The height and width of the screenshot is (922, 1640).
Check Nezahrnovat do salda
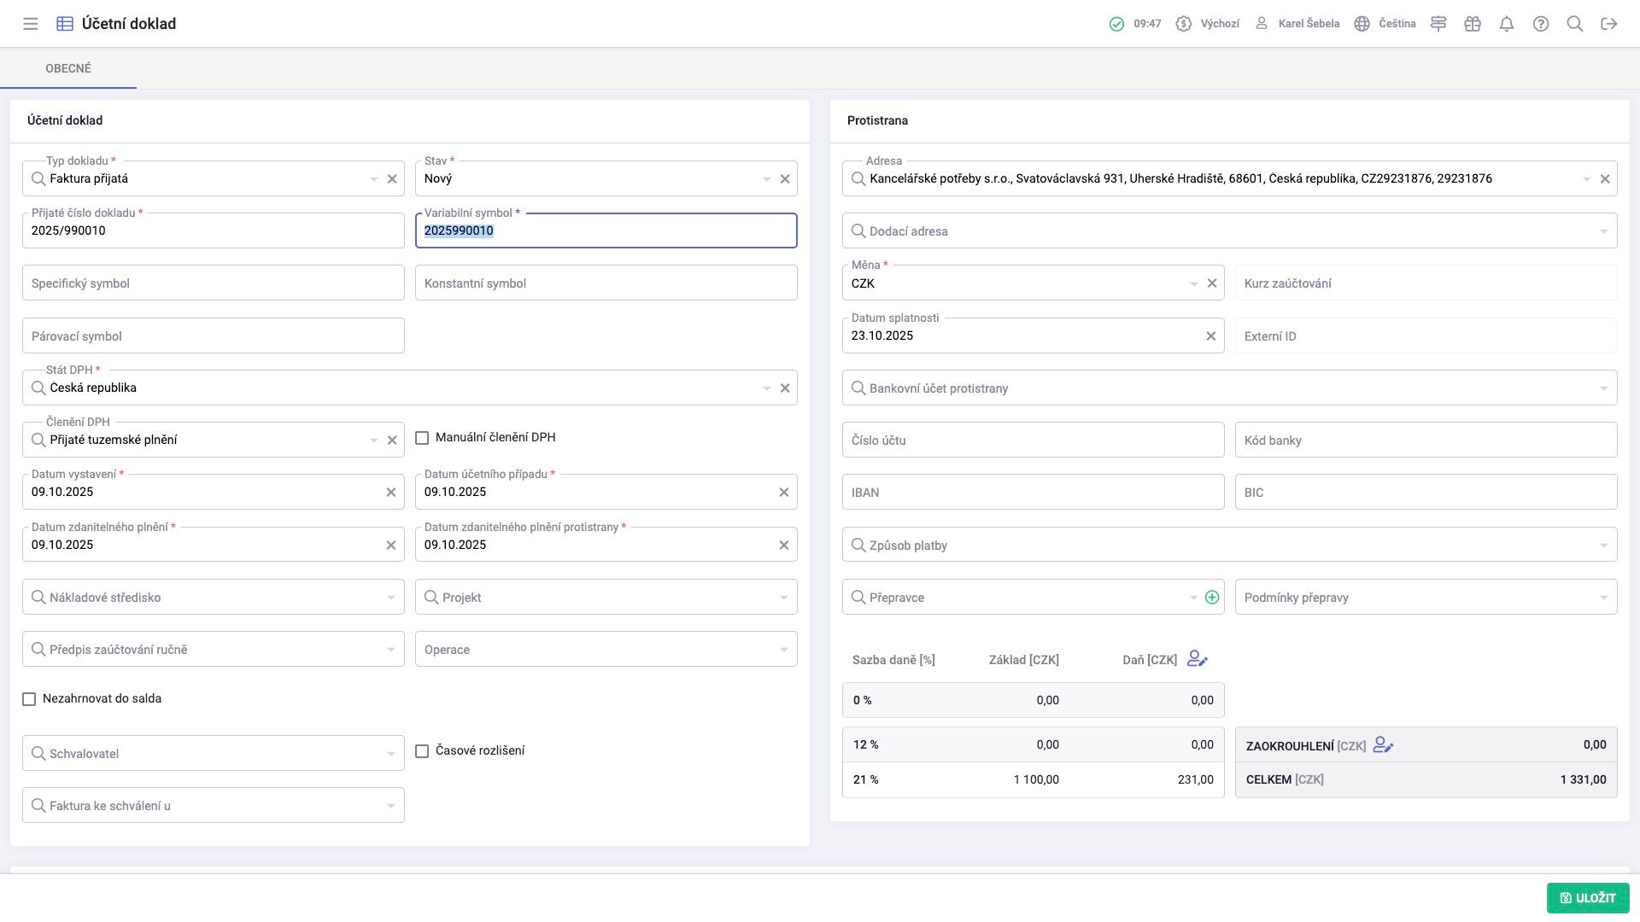(29, 699)
